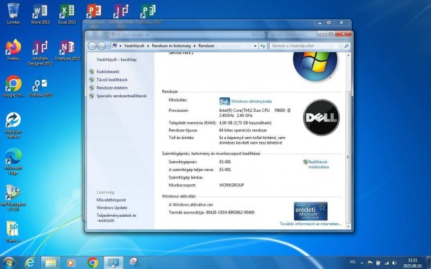Open Windows-élményindex link
The height and width of the screenshot is (269, 431).
[x=251, y=101]
